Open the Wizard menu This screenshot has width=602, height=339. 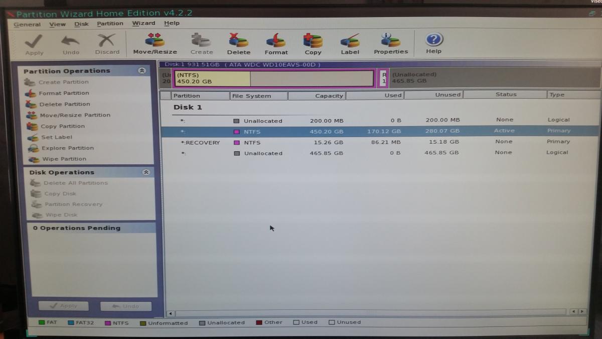pos(143,23)
